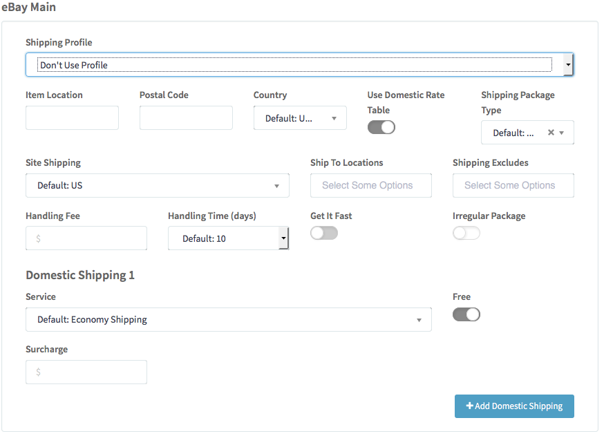Click the Shipping Excludes multi-select box
Viewport: 604px width, 436px height.
(513, 186)
